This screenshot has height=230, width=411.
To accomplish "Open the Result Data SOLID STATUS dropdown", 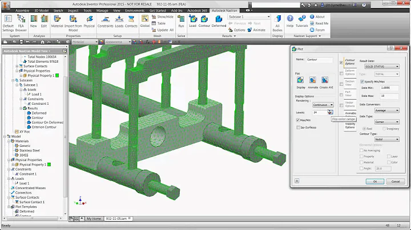I will [382, 67].
